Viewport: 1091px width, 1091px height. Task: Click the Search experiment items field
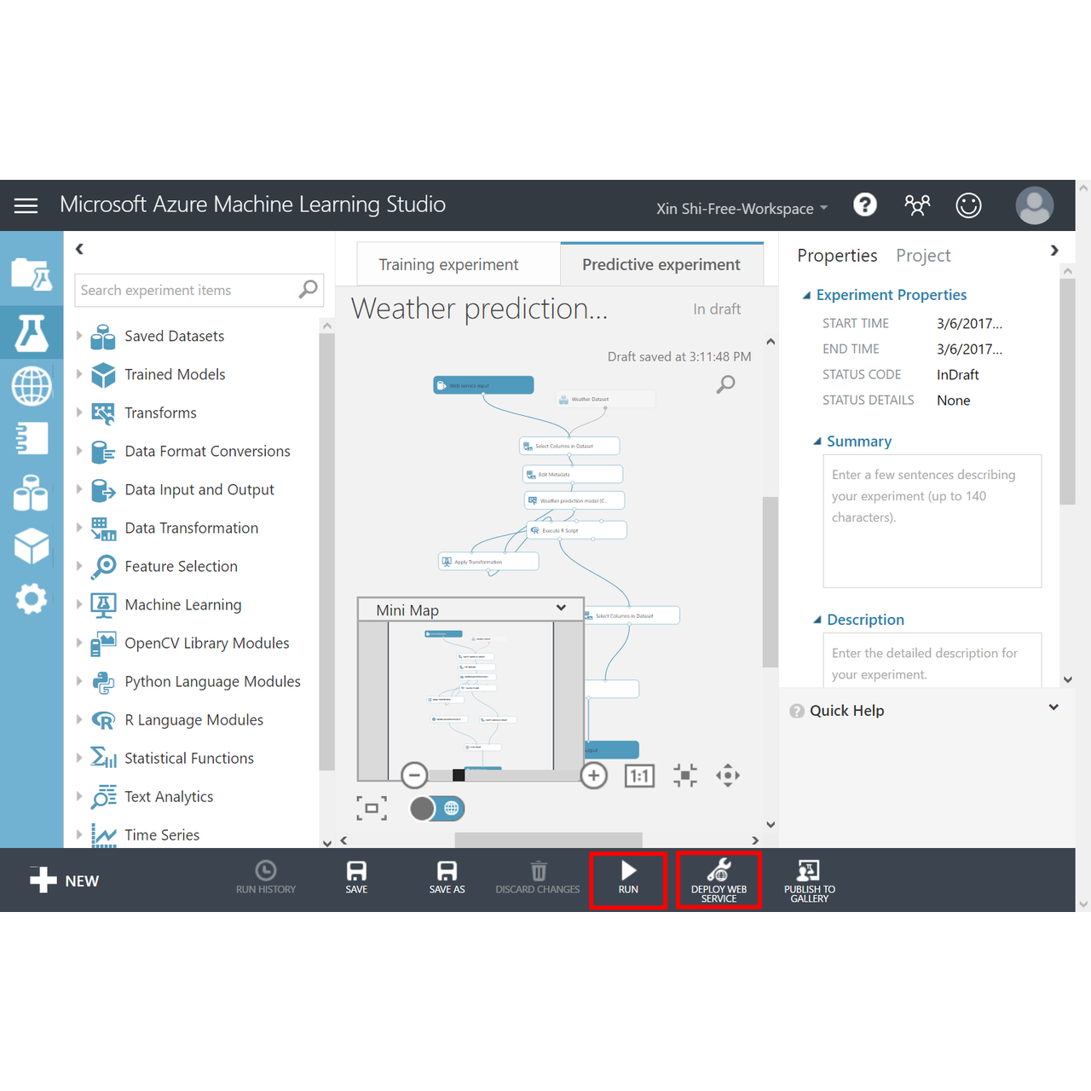(188, 291)
